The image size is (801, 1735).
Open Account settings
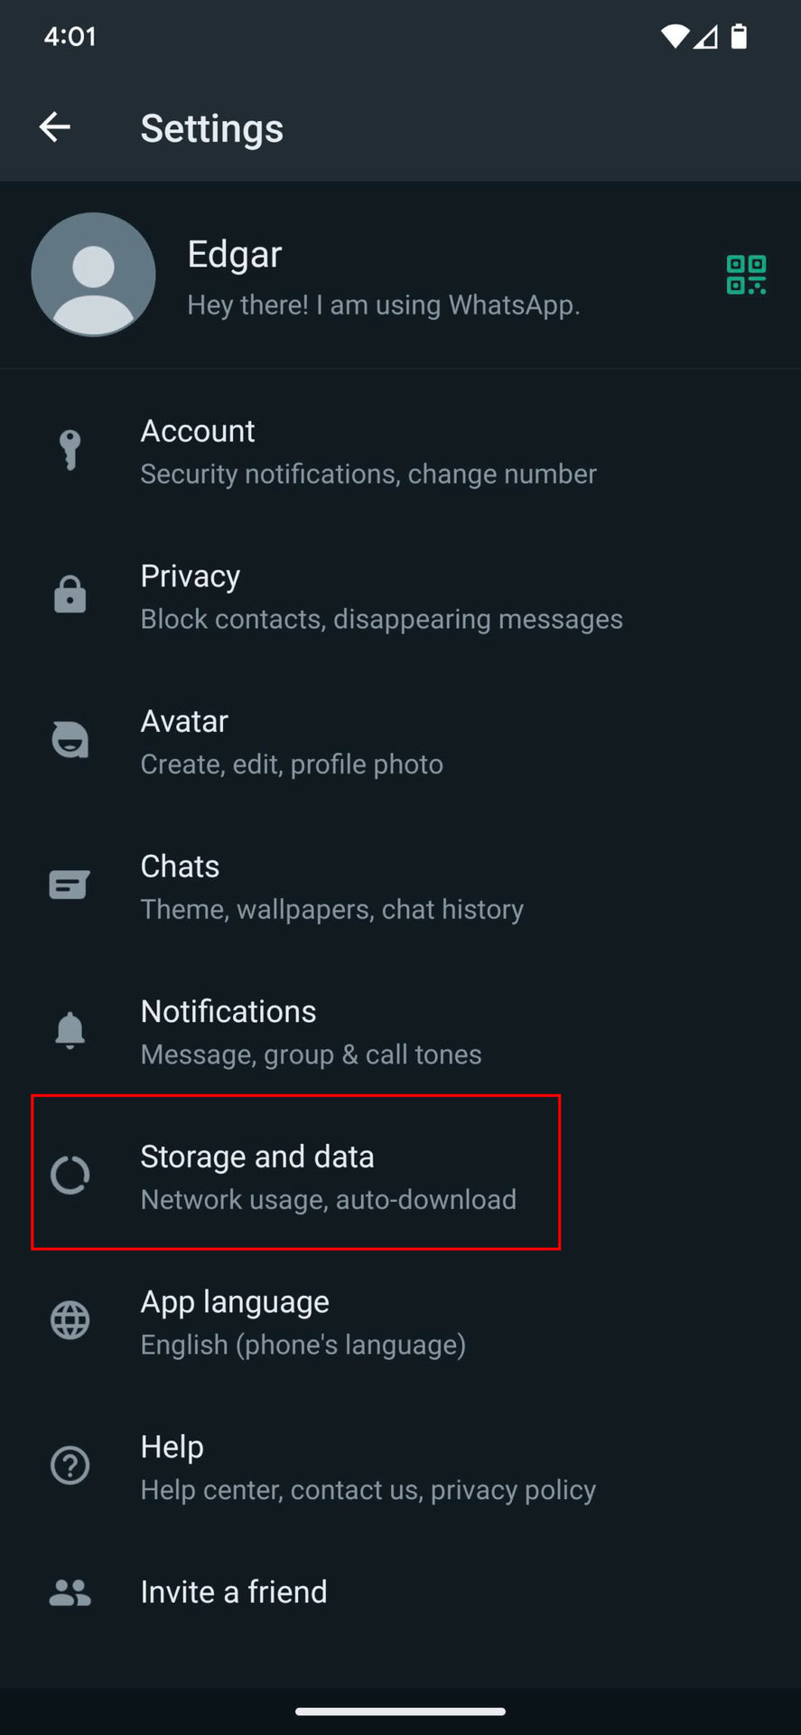tap(368, 451)
